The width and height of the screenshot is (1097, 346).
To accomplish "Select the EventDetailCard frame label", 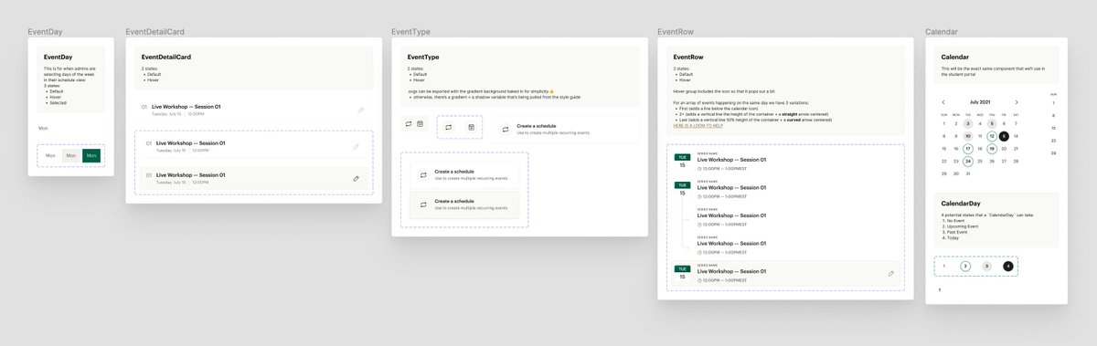I will 154,32.
